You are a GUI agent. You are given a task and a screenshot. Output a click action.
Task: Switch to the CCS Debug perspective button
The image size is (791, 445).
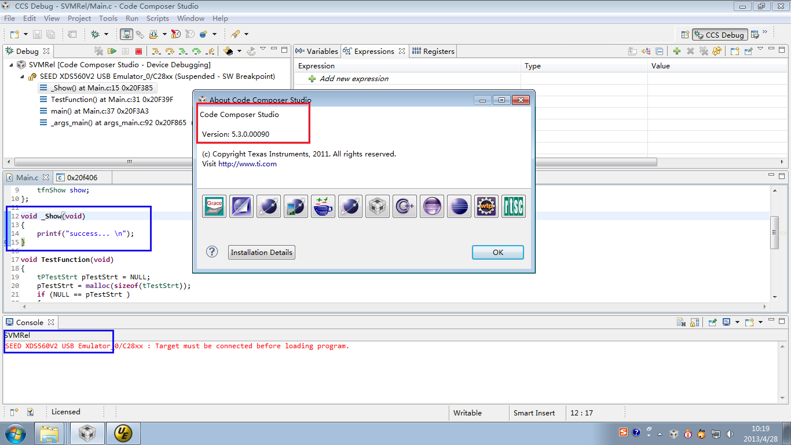pyautogui.click(x=720, y=35)
